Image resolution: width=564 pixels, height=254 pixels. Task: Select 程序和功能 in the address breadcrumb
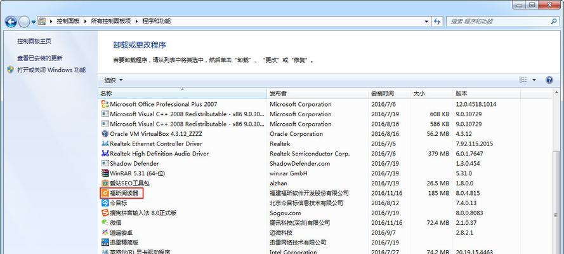[x=157, y=21]
